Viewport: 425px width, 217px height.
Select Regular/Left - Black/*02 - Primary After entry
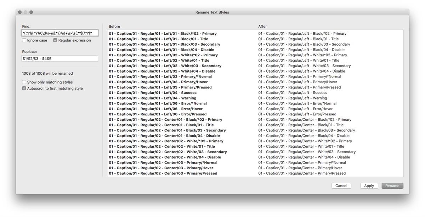pos(302,34)
